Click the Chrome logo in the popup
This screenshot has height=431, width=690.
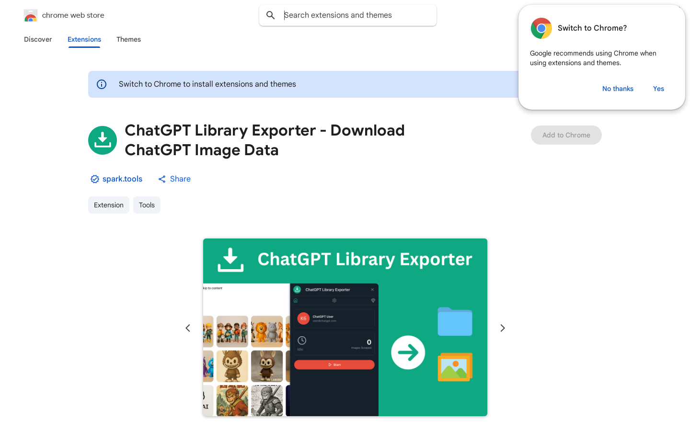click(541, 28)
